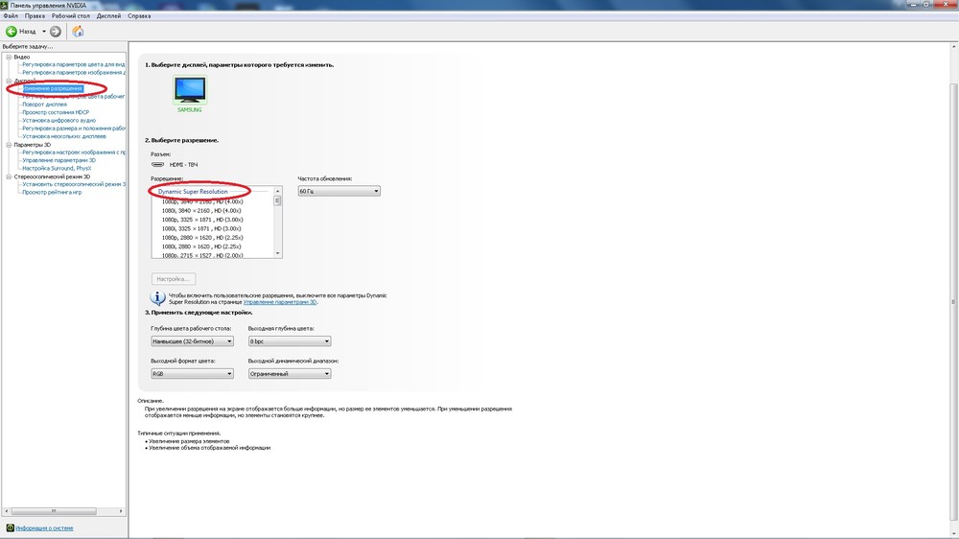Select 1080i, 3840 × 2160, HD (4.00x)
Screen dimensions: 959x539
(x=201, y=210)
